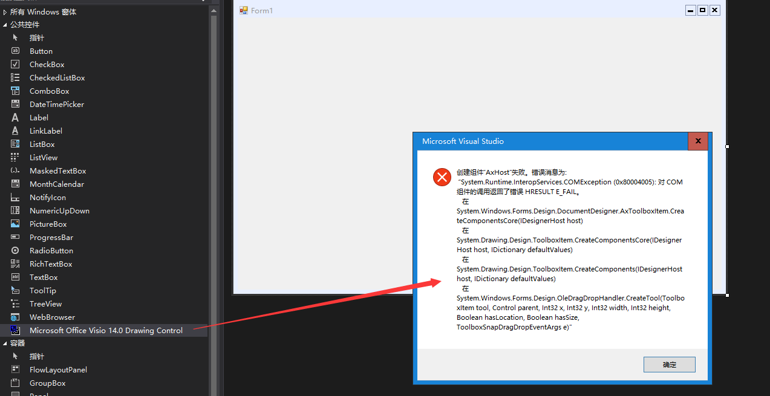
Task: Choose the FlowLayoutPanel container icon
Action: click(x=16, y=370)
